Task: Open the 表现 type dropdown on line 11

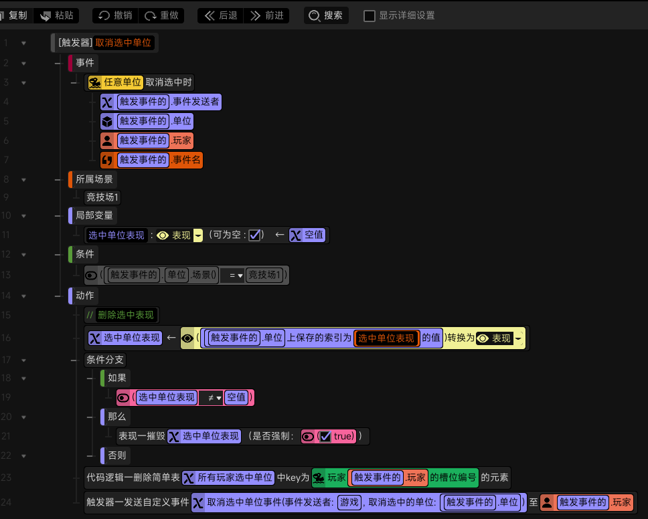Action: point(198,235)
